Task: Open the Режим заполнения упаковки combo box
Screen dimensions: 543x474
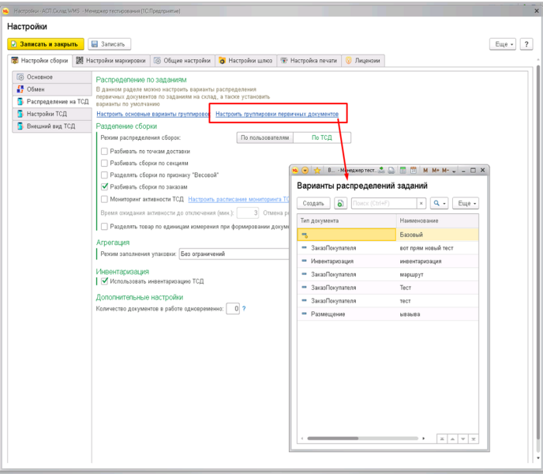Action: pos(234,254)
